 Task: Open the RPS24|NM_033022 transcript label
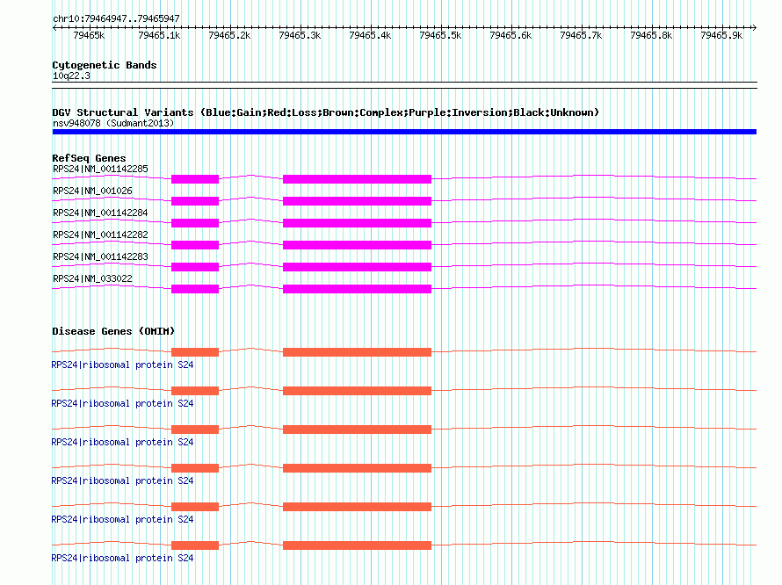point(92,278)
